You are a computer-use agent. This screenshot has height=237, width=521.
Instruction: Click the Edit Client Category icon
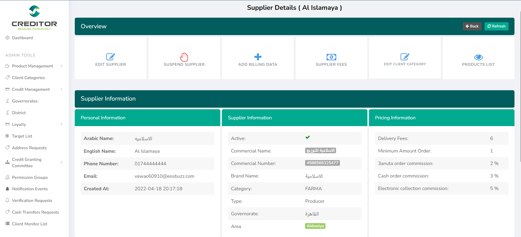click(x=405, y=57)
